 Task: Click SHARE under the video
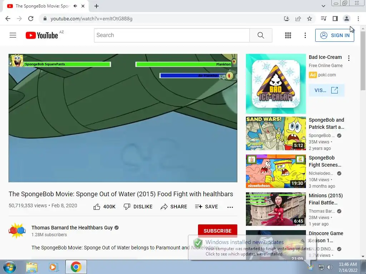(x=174, y=207)
